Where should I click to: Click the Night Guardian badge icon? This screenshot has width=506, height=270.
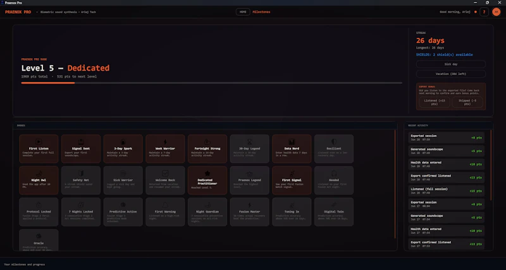[207, 204]
